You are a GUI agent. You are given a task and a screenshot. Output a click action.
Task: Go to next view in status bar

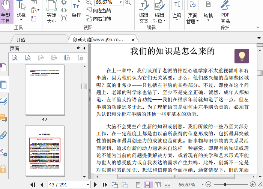pos(125,184)
